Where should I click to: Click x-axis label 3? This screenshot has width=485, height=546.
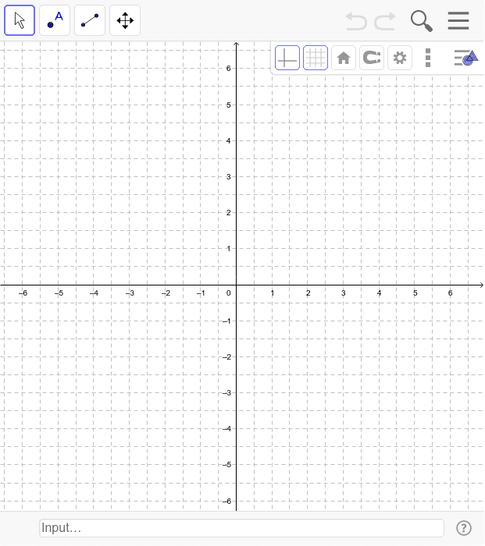click(344, 293)
